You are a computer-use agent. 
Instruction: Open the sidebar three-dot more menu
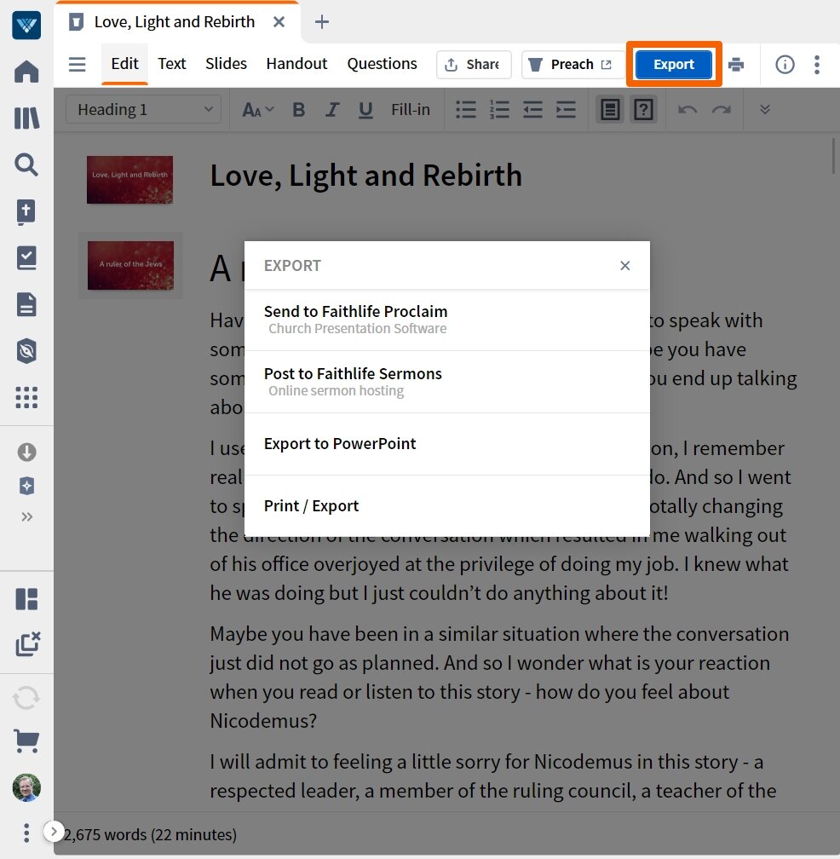(x=26, y=833)
